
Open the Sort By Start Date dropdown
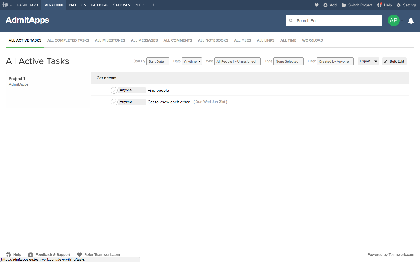click(x=158, y=61)
